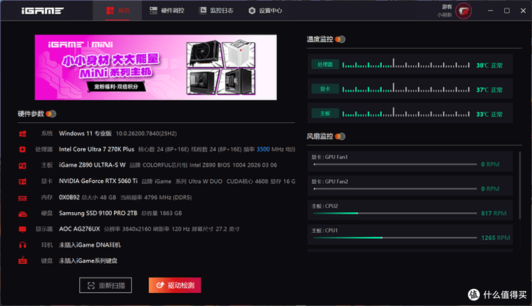Minimize the iGame window
The width and height of the screenshot is (532, 306).
click(x=490, y=10)
